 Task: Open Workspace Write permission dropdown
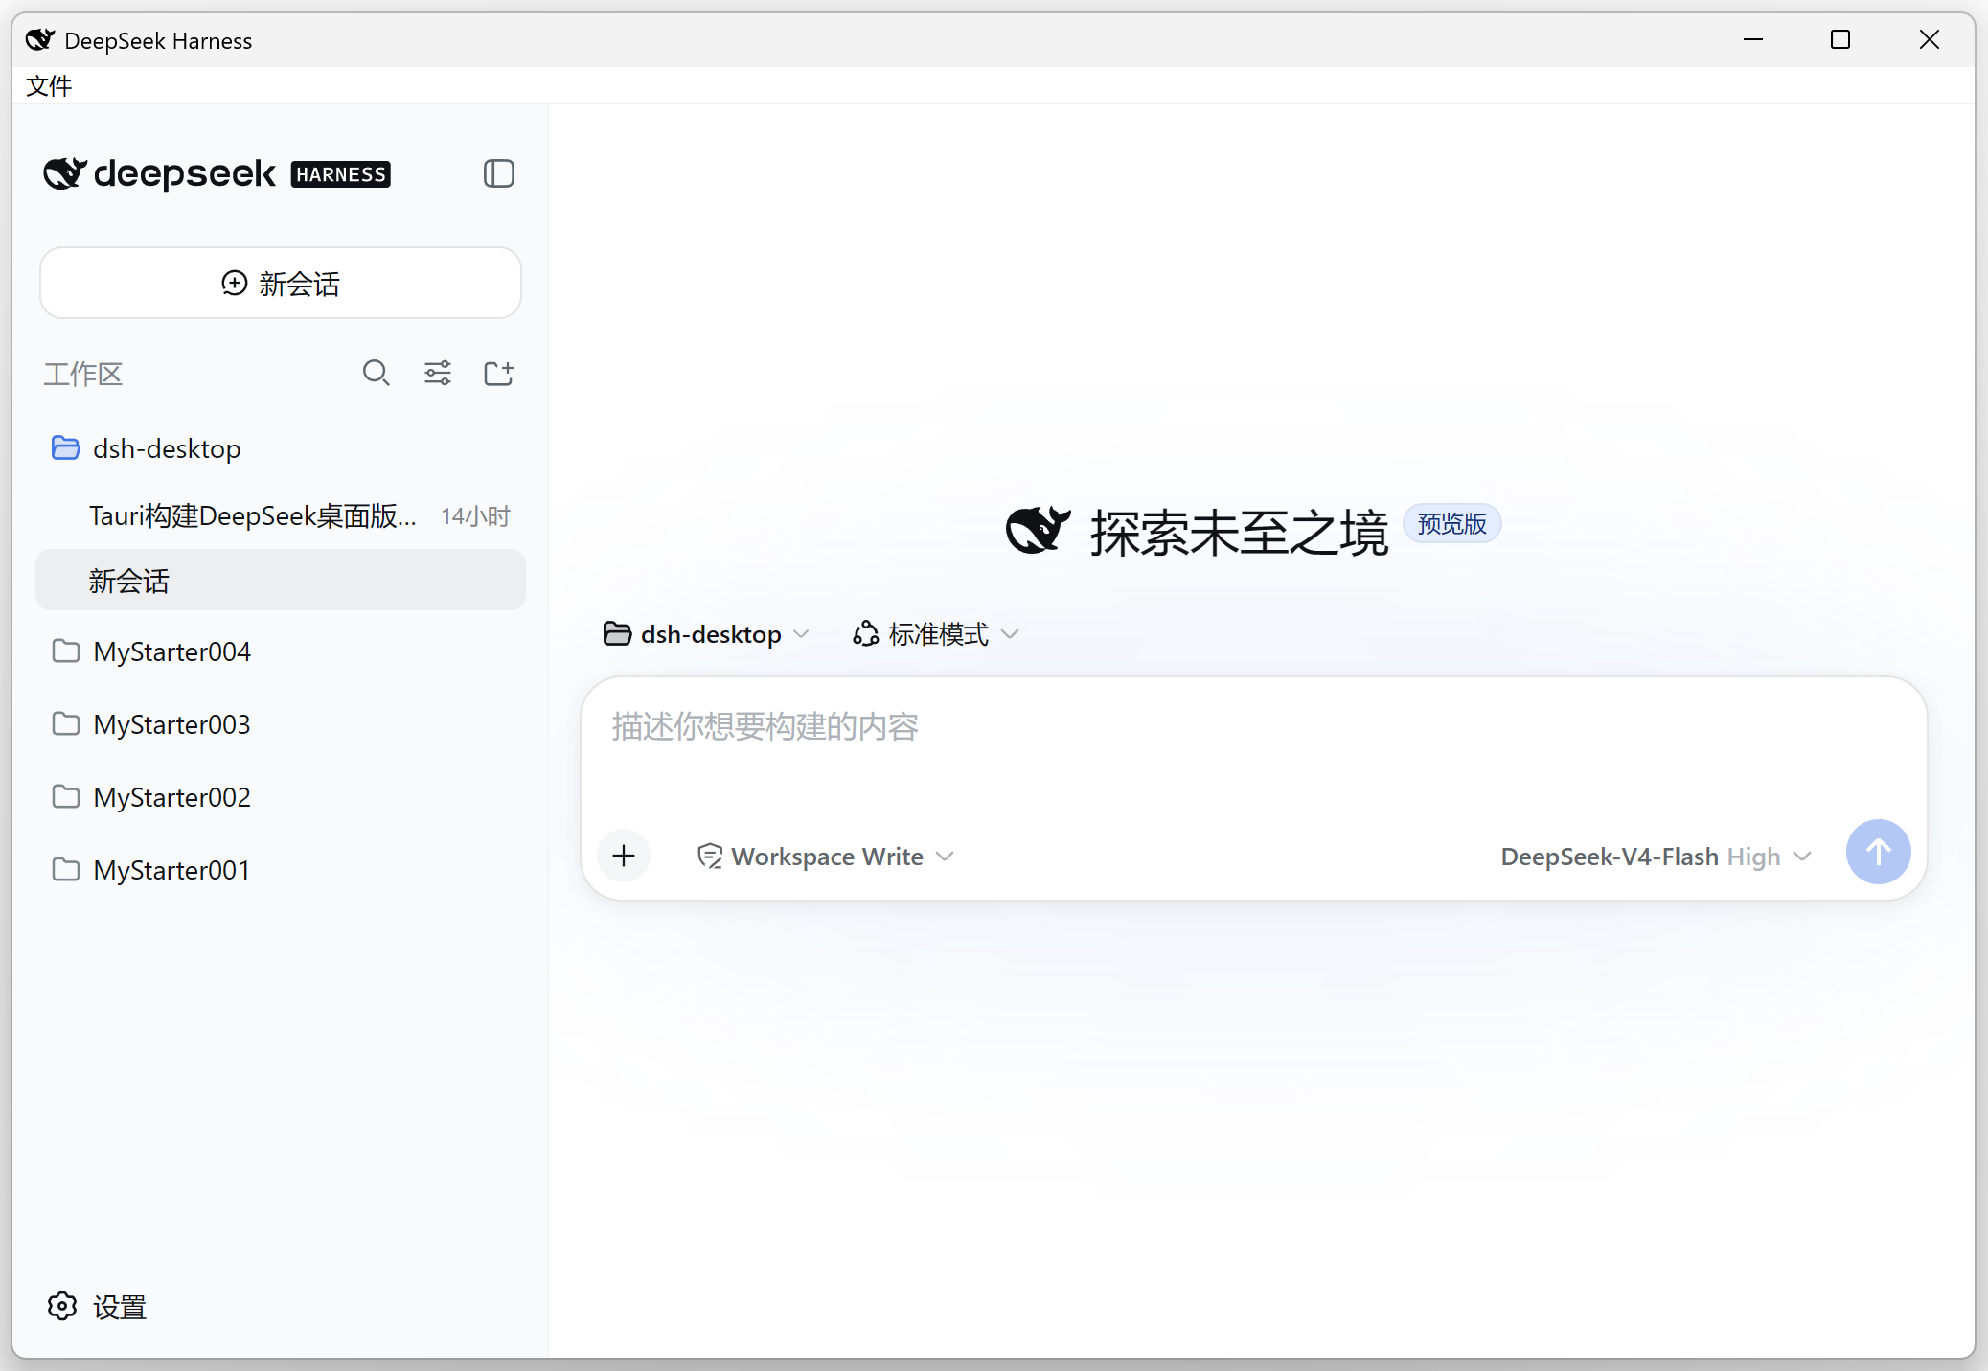[826, 857]
